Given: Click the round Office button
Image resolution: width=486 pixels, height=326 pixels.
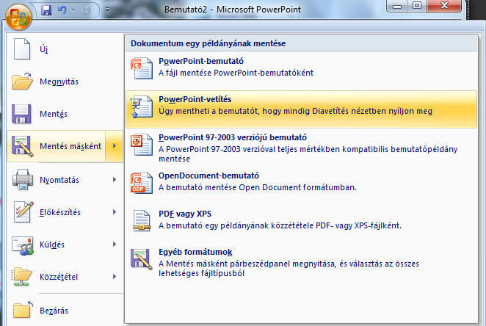Looking at the screenshot, I should coord(18,17).
